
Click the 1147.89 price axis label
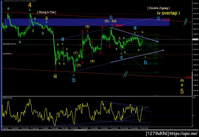pos(196,70)
